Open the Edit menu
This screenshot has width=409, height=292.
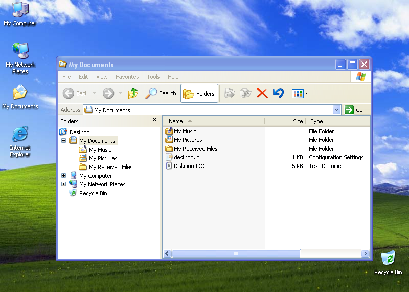tap(83, 77)
